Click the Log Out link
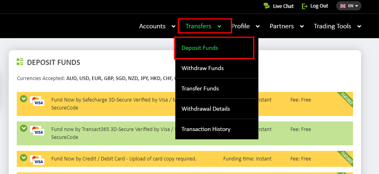This screenshot has width=379, height=174. [x=319, y=6]
